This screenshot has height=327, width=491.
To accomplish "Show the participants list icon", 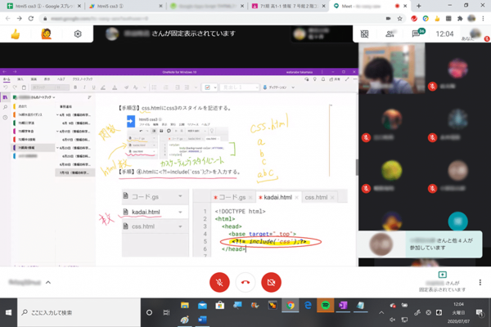I will pyautogui.click(x=389, y=34).
